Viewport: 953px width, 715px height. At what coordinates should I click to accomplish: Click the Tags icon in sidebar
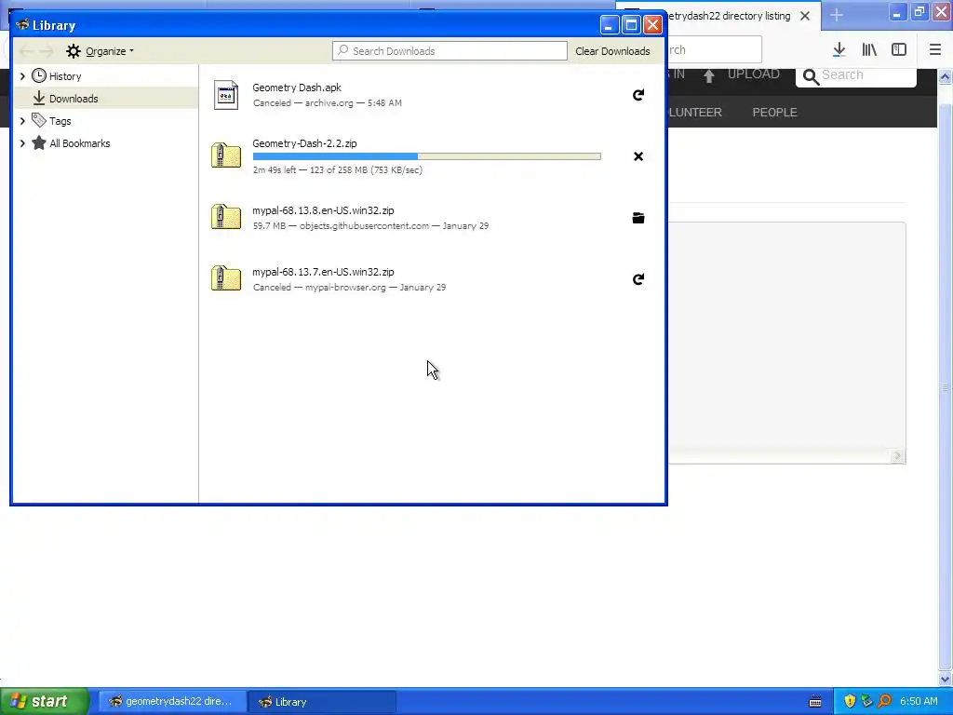[x=39, y=120]
